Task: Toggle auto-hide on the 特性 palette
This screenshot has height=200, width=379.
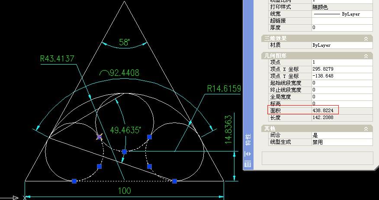Action: click(248, 154)
